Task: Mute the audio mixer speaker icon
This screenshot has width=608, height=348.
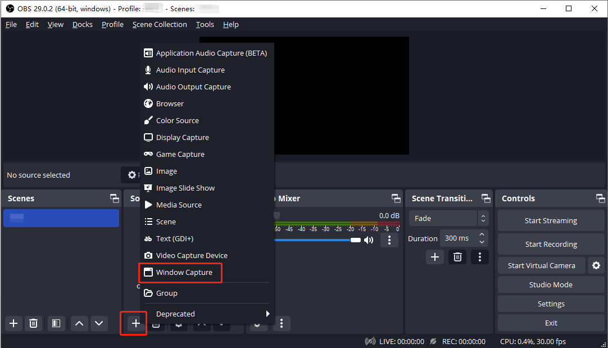Action: (x=369, y=240)
